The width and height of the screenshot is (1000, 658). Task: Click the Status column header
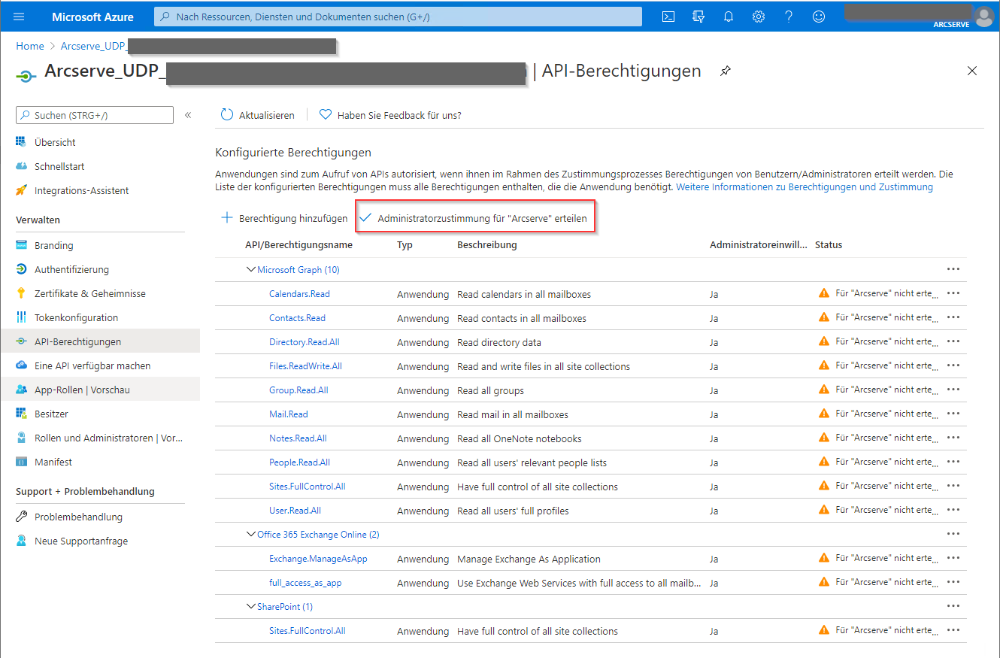point(829,244)
